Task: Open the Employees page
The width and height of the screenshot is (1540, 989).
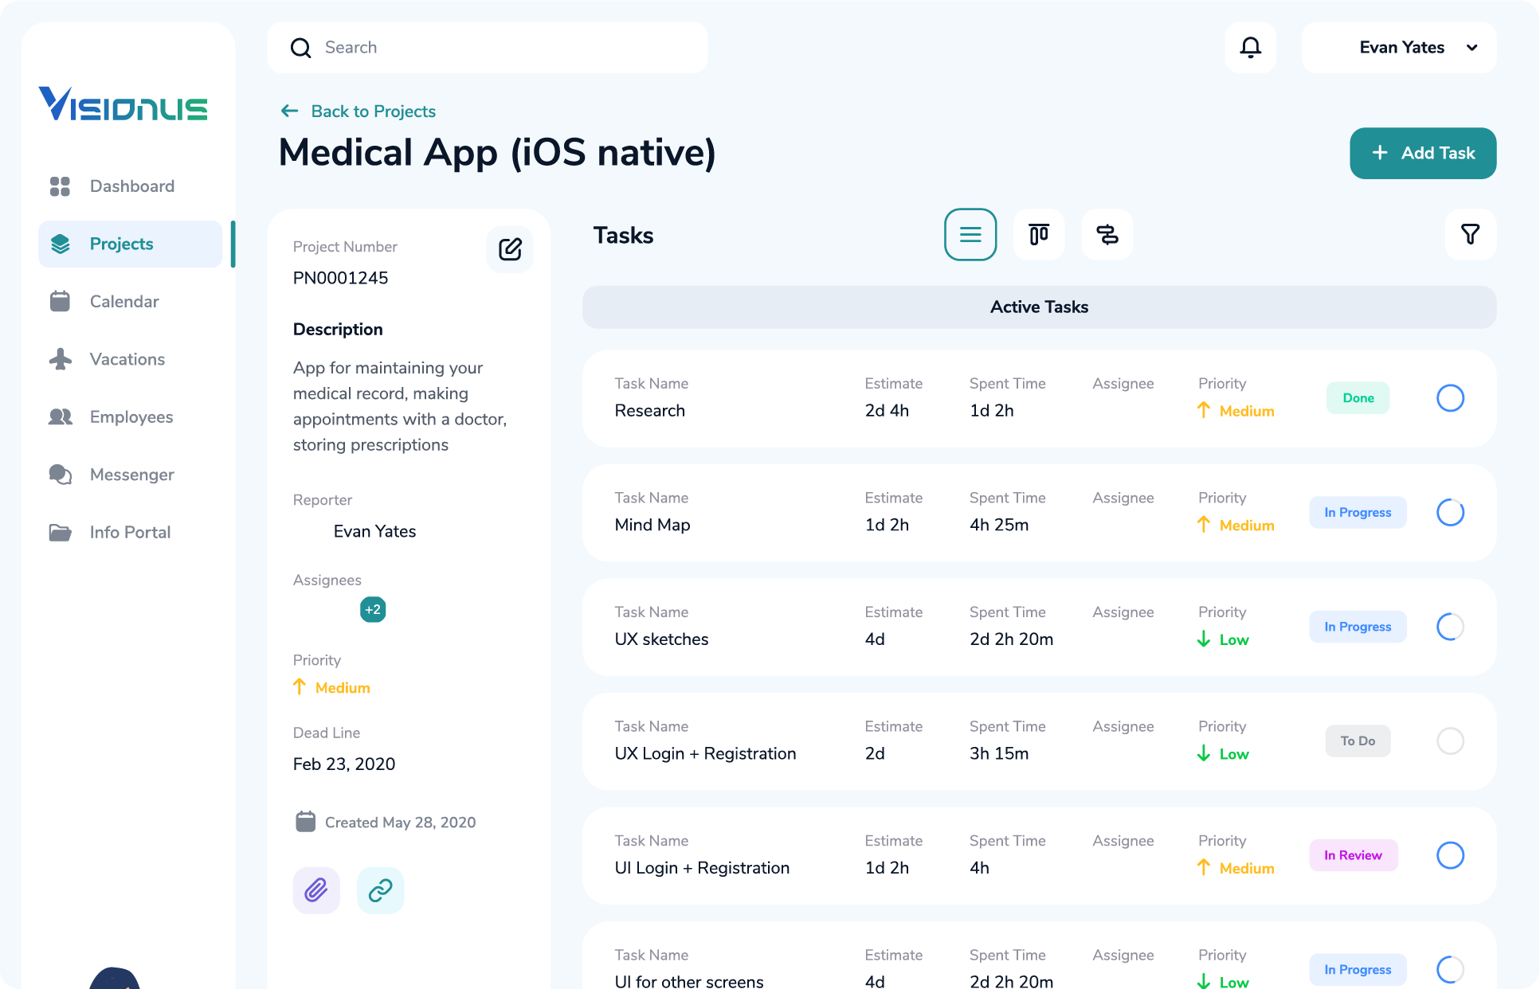Action: (x=131, y=416)
